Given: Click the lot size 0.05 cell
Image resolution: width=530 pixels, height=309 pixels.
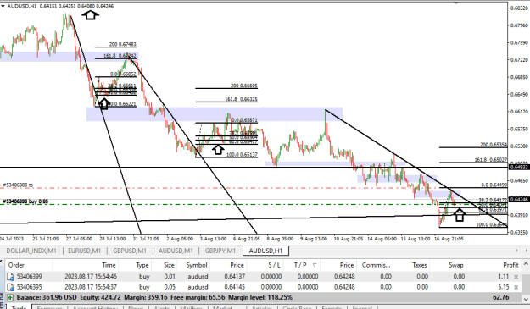Looking at the screenshot, I should click(x=170, y=287).
